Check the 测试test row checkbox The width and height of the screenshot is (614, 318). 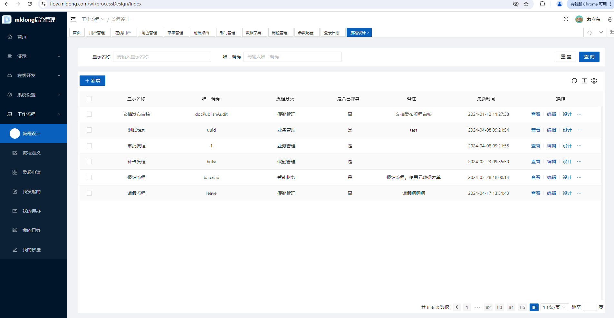point(89,130)
